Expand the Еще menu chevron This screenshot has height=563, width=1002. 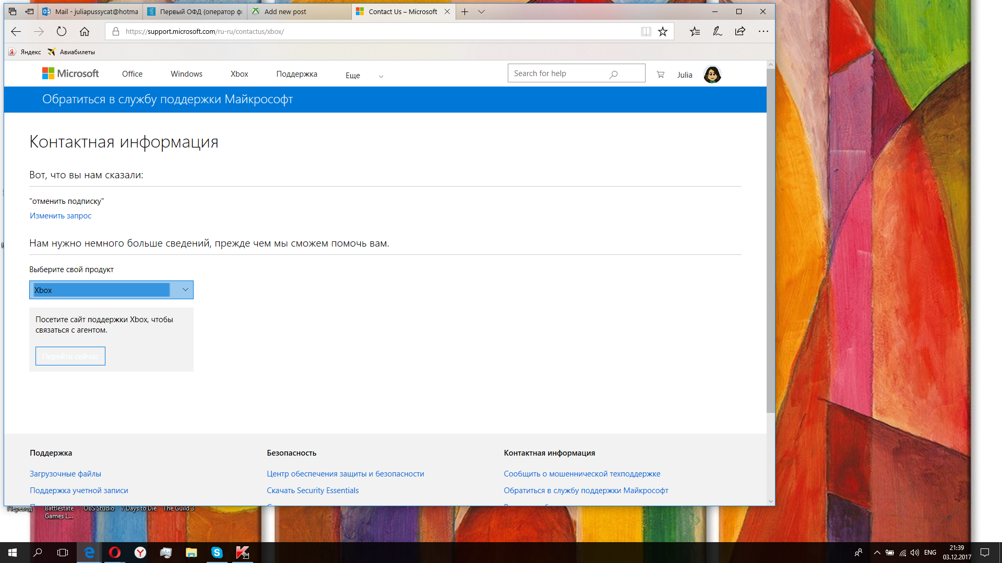pos(381,76)
